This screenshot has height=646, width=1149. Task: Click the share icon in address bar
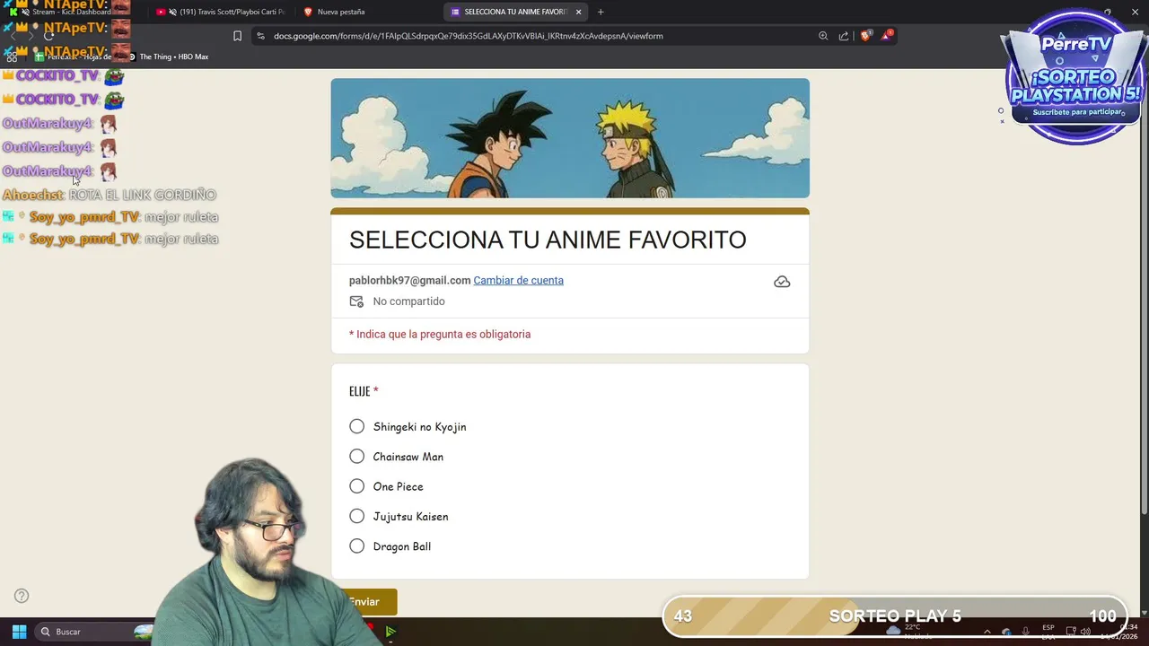(x=844, y=36)
